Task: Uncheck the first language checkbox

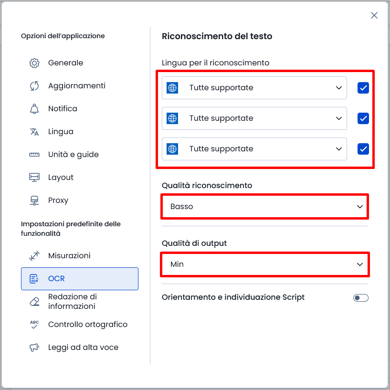Action: [x=363, y=88]
